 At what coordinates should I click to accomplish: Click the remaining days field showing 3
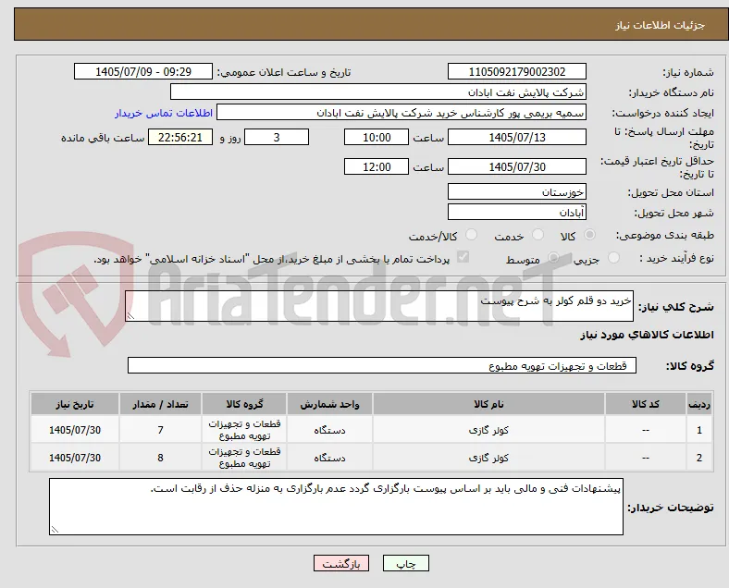pyautogui.click(x=277, y=137)
